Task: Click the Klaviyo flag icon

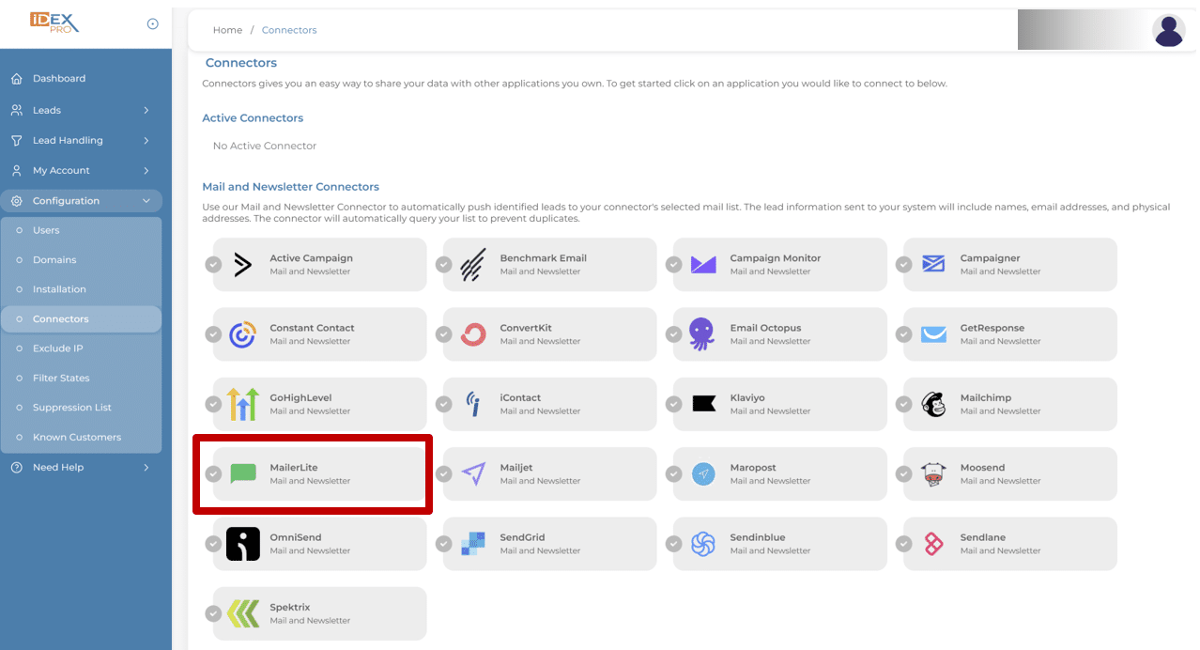Action: (703, 404)
